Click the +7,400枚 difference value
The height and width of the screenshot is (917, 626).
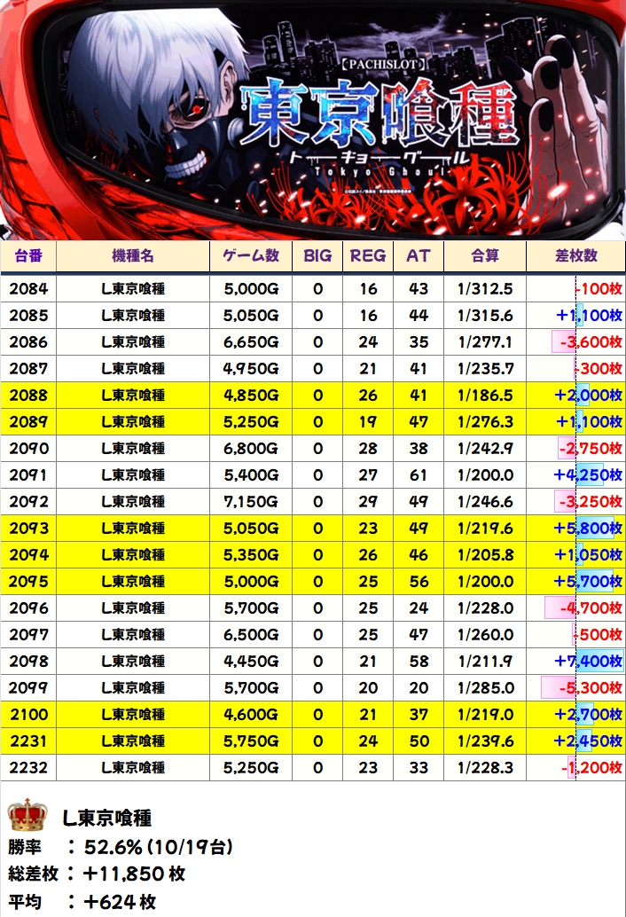click(588, 661)
